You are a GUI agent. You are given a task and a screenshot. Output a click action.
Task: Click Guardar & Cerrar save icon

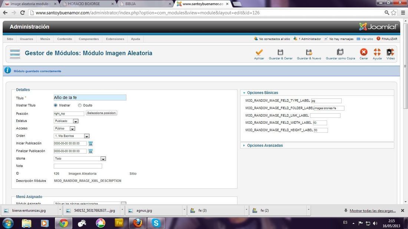280,52
